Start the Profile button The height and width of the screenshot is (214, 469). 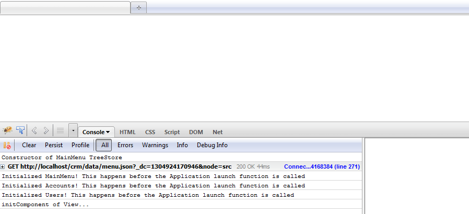(80, 145)
